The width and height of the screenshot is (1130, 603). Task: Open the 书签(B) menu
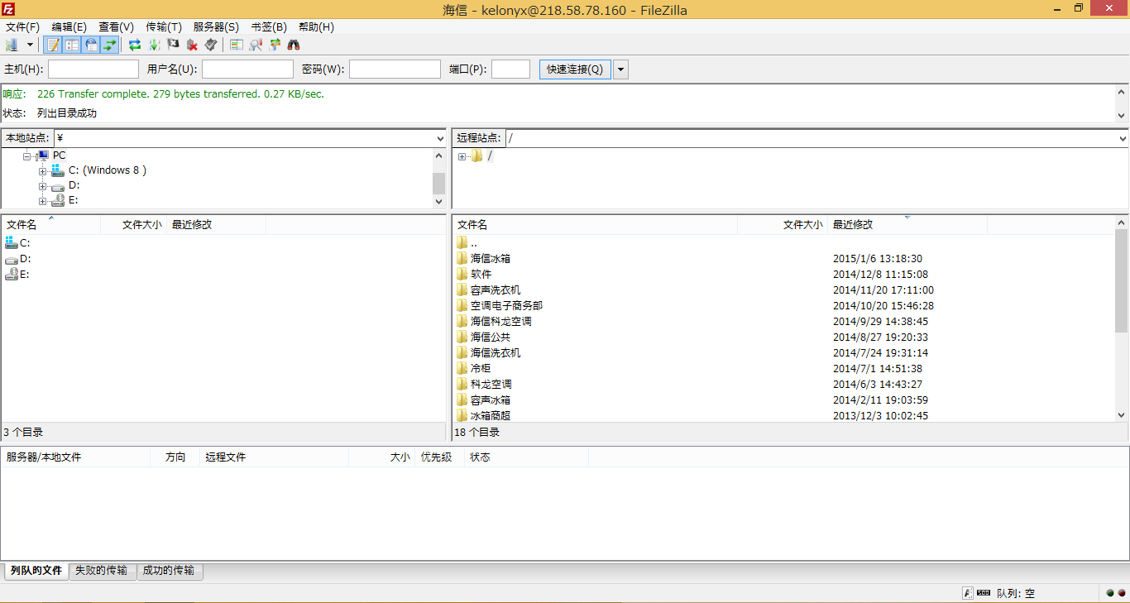click(x=269, y=26)
